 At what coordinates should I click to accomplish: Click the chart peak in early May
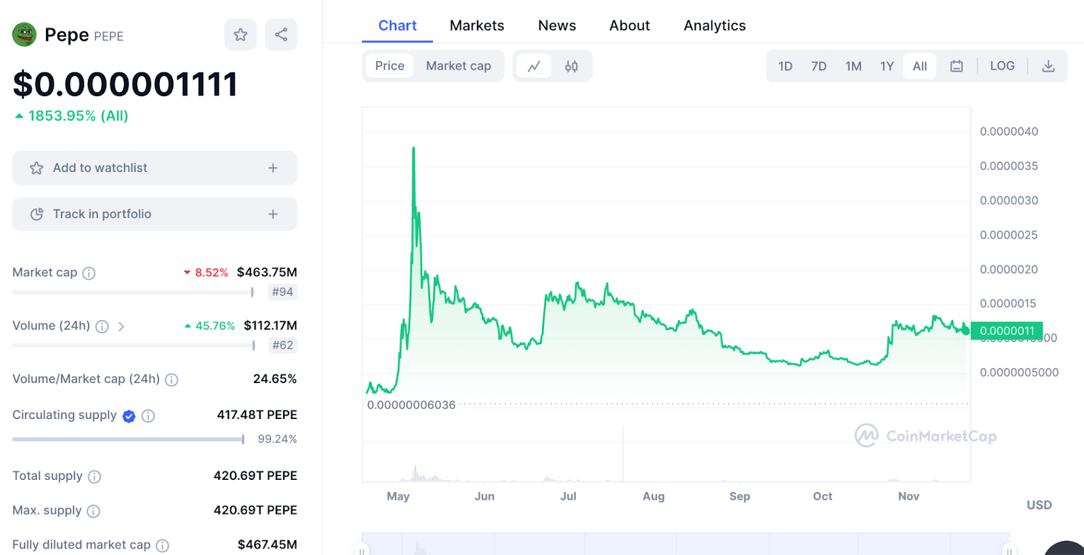coord(413,148)
